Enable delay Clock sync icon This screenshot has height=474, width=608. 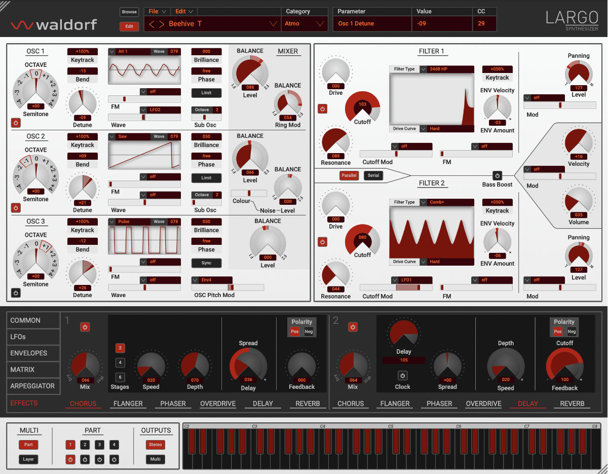pyautogui.click(x=402, y=376)
